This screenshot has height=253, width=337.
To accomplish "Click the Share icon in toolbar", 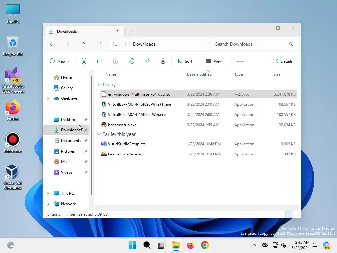I will coord(147,61).
